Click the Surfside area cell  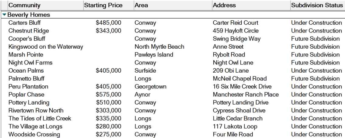[145, 71]
